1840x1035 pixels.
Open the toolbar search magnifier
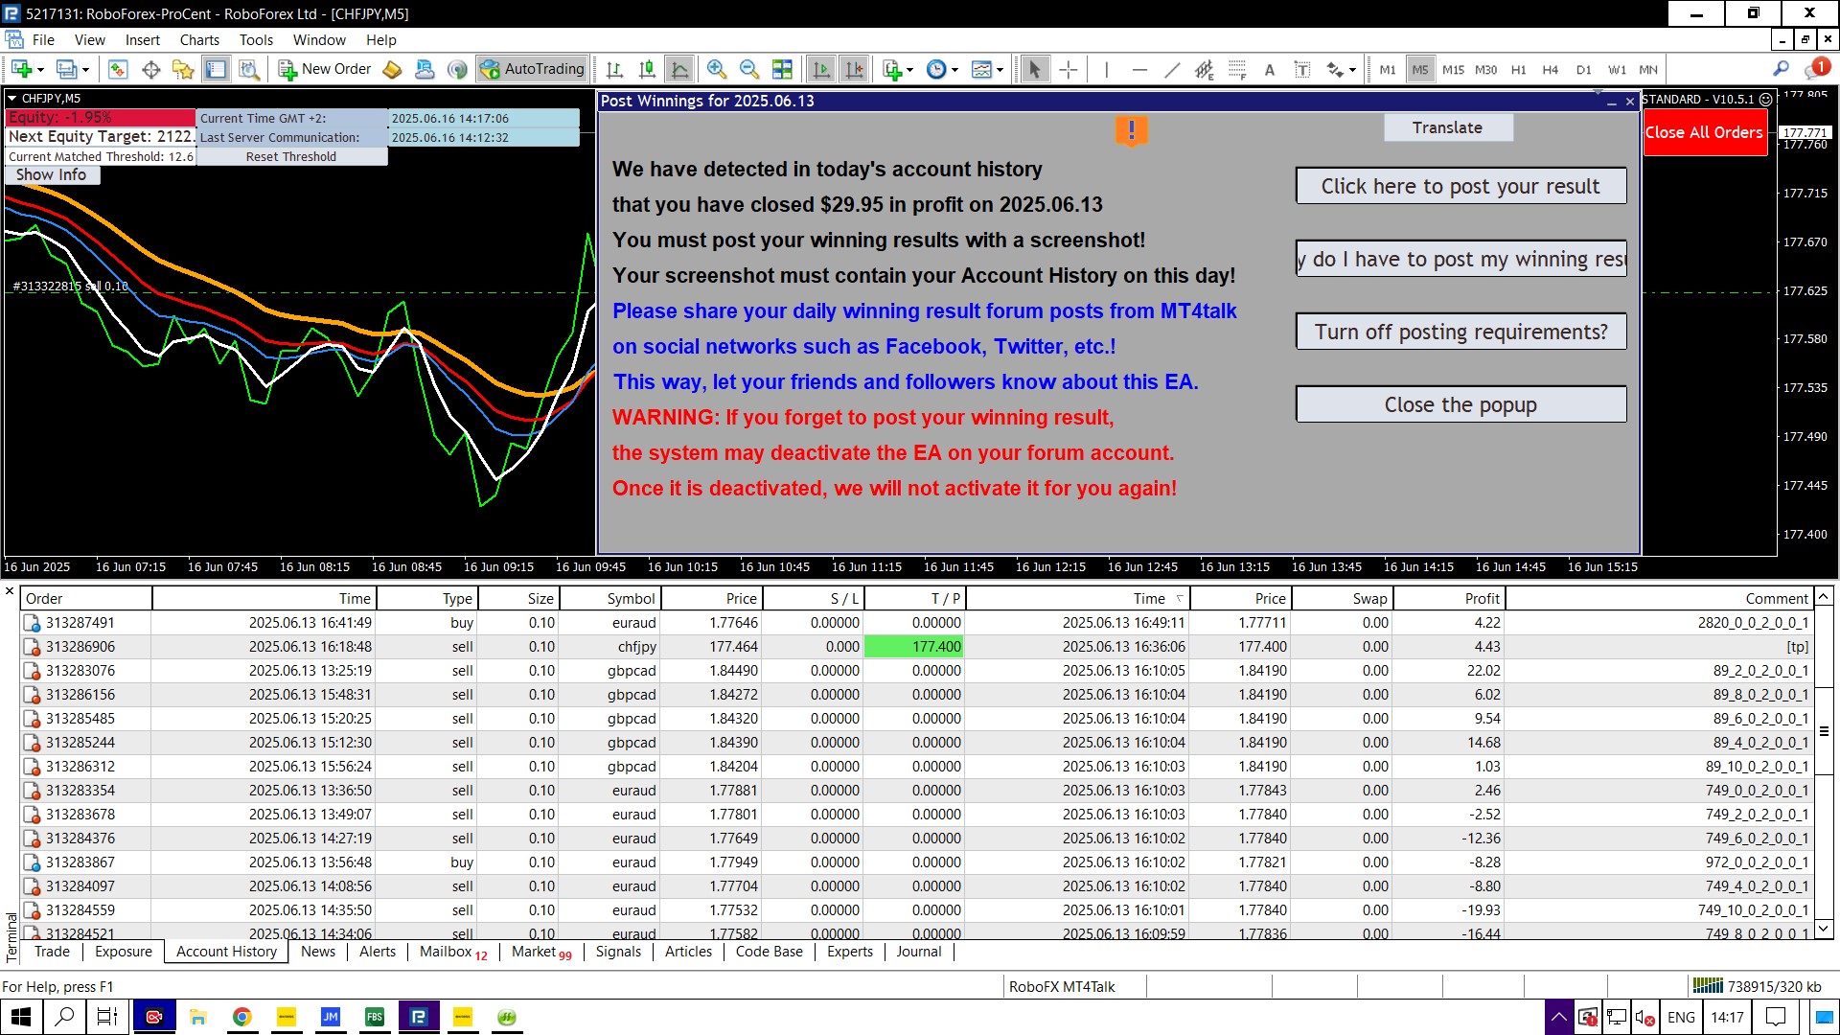coord(1781,69)
